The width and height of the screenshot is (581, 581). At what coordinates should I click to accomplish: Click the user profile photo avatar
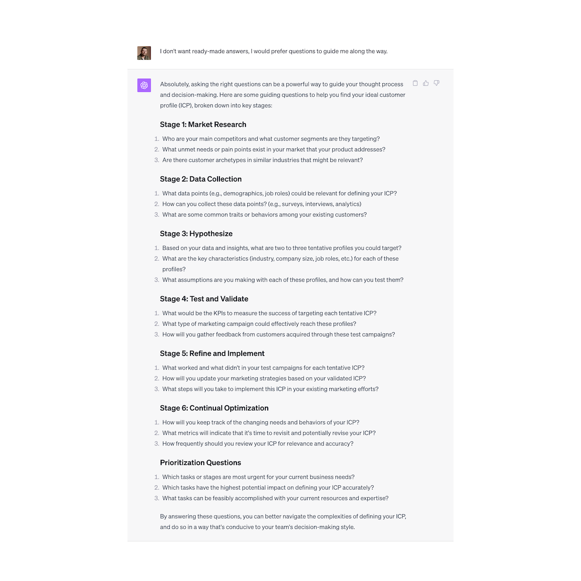click(x=144, y=53)
